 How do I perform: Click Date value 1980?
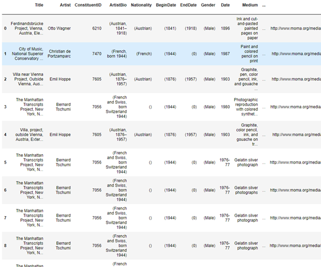point(225,107)
